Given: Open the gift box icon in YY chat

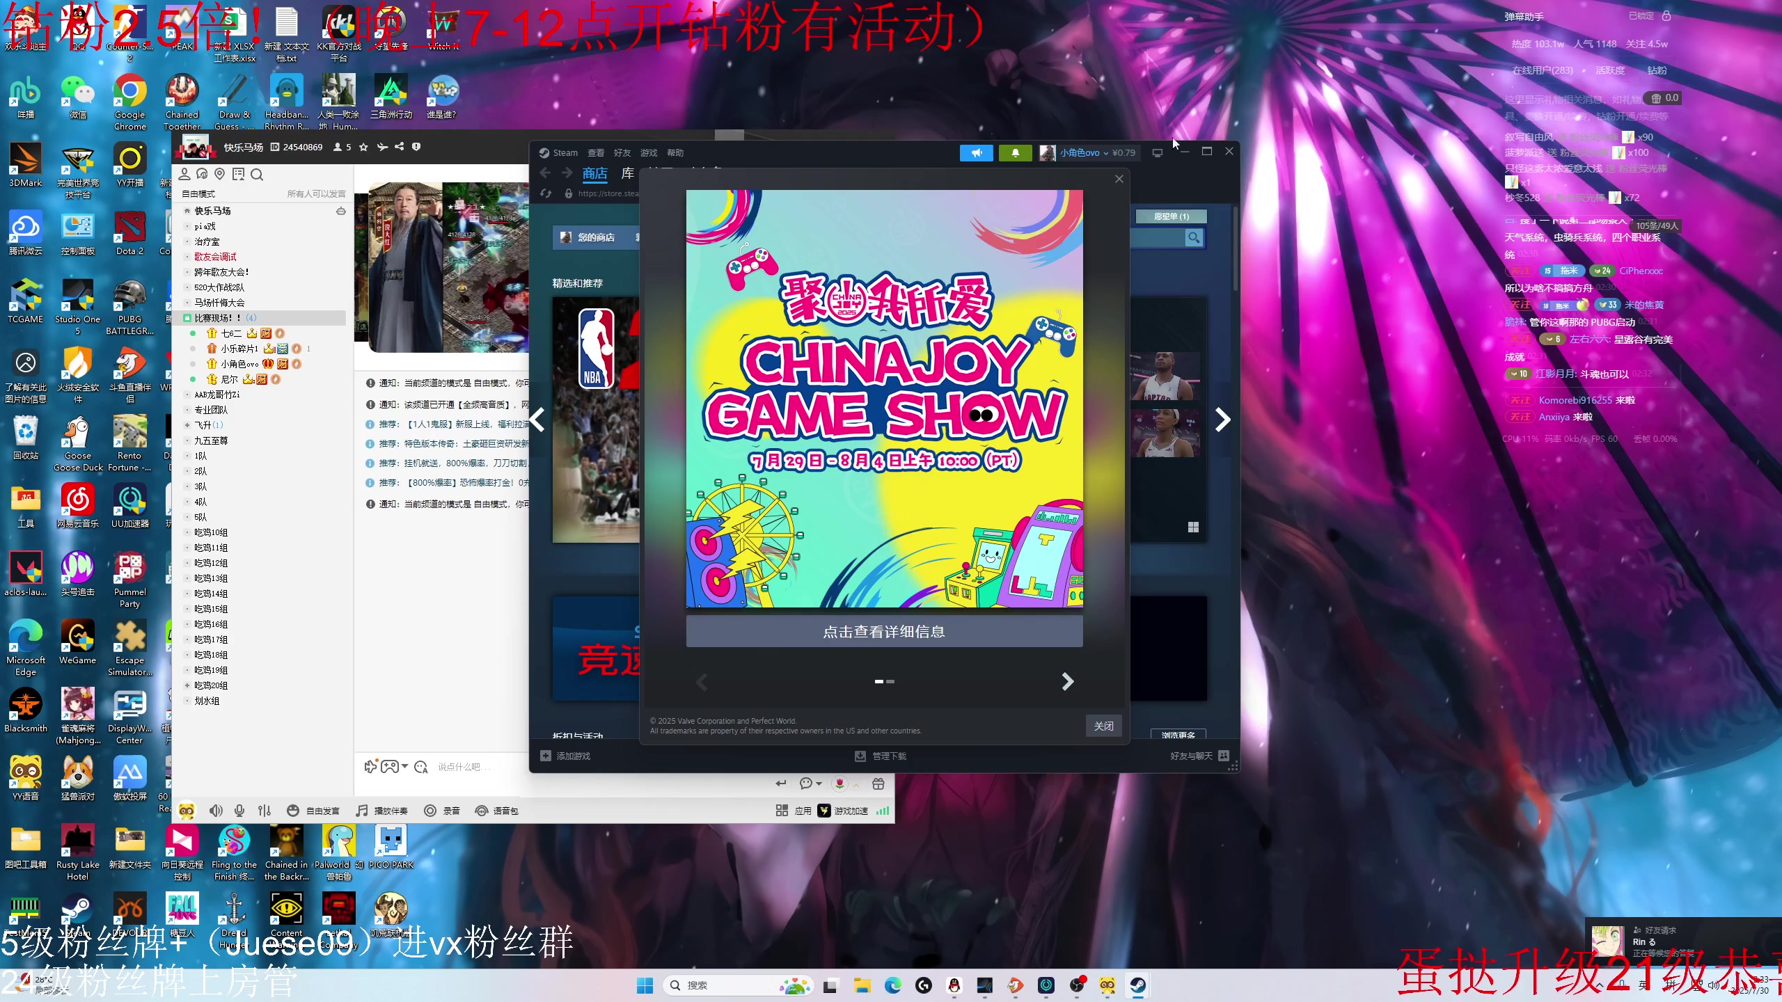Looking at the screenshot, I should pyautogui.click(x=878, y=784).
